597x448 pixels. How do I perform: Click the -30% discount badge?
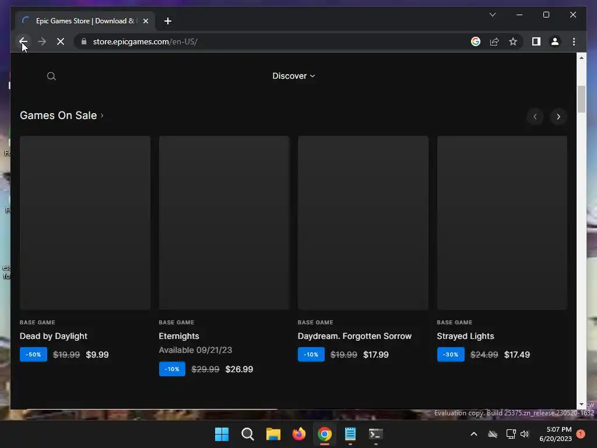tap(451, 354)
